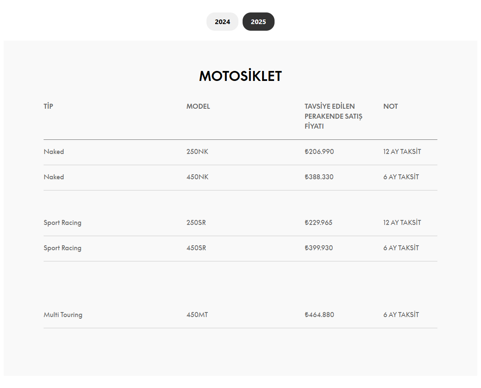The width and height of the screenshot is (481, 388).
Task: Select the 450SR model cell
Action: pyautogui.click(x=196, y=248)
